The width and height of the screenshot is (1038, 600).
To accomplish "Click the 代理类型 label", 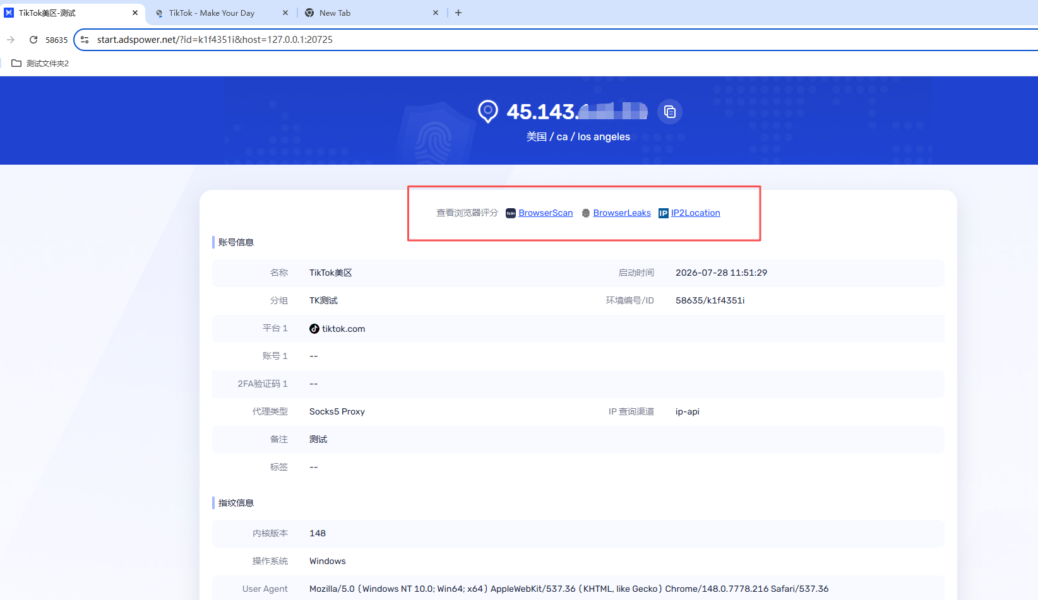I will point(270,412).
